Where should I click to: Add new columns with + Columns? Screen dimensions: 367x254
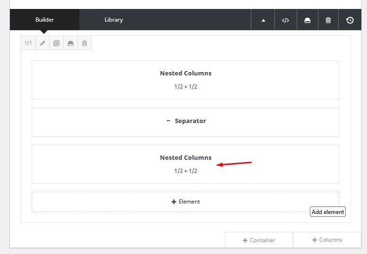[x=327, y=240]
